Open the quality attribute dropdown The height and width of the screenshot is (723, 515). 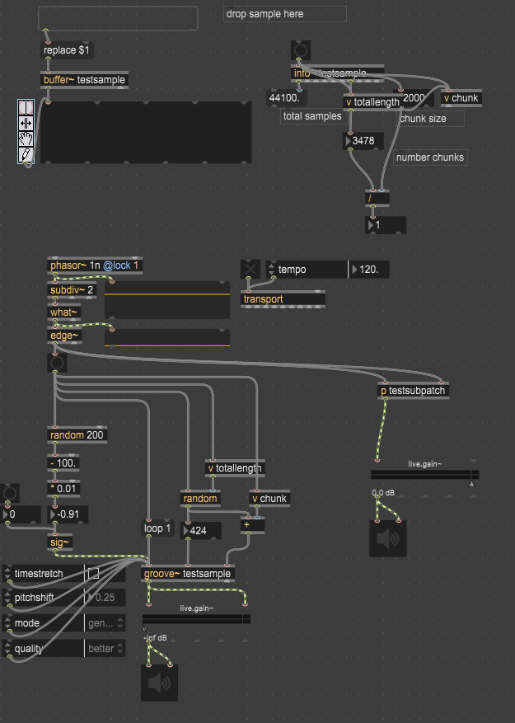coord(105,649)
